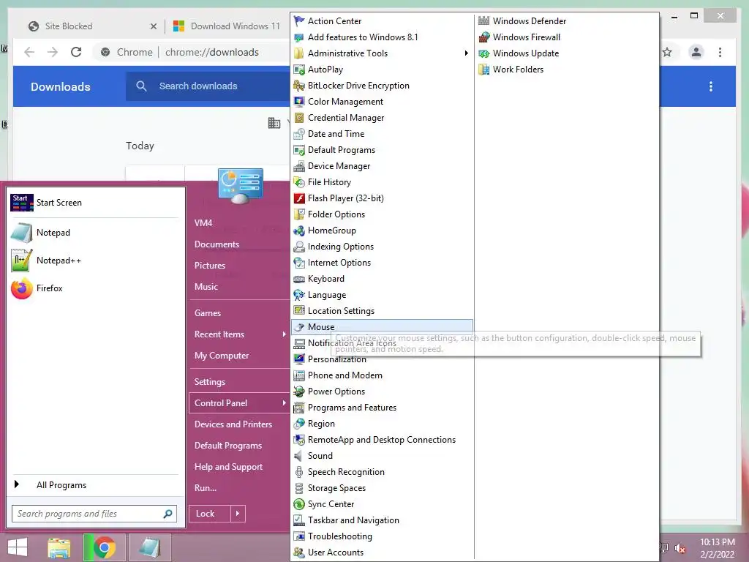This screenshot has width=749, height=562.
Task: Open the Windows Update icon
Action: [484, 53]
